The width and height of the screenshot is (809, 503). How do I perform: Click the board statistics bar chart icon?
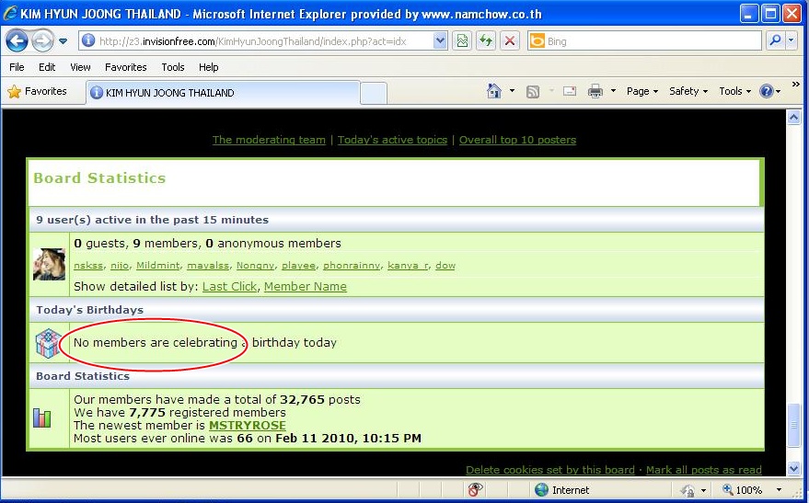tap(42, 418)
